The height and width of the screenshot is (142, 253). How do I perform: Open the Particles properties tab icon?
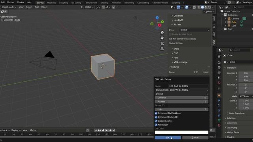(x=219, y=105)
